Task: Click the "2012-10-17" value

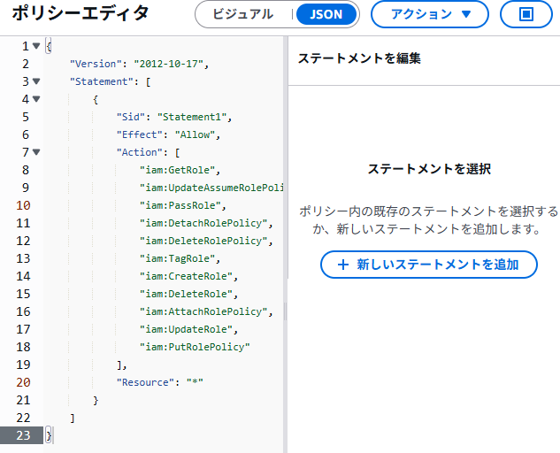Action: 168,64
